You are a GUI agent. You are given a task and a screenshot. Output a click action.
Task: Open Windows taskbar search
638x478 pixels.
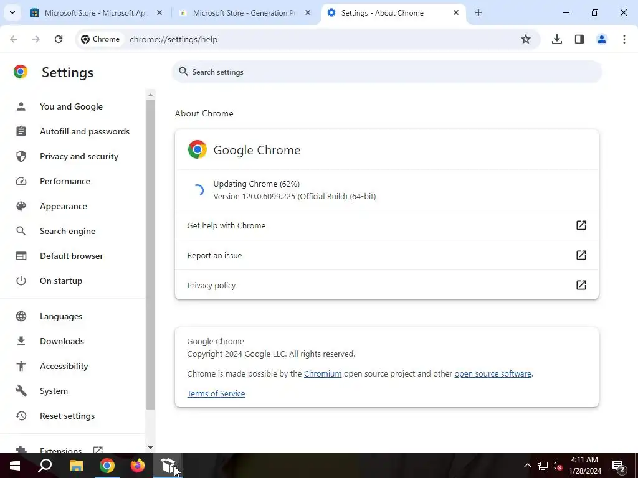tap(45, 466)
